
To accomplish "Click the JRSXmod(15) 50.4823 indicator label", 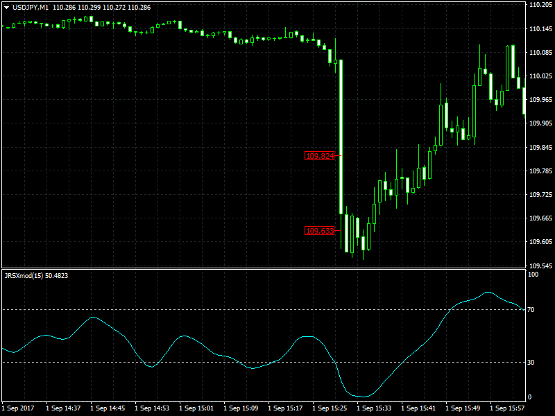I will pyautogui.click(x=36, y=275).
